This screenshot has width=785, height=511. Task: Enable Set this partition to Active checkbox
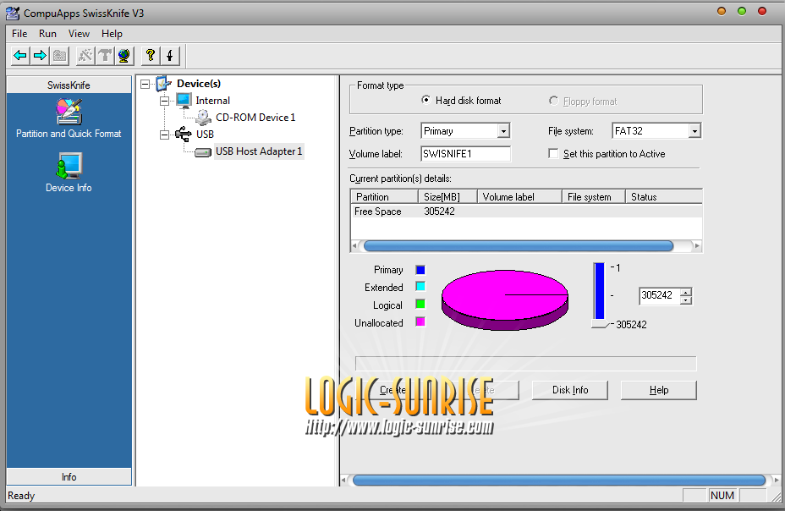pyautogui.click(x=553, y=154)
